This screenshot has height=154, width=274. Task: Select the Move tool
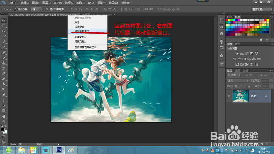pos(4,21)
